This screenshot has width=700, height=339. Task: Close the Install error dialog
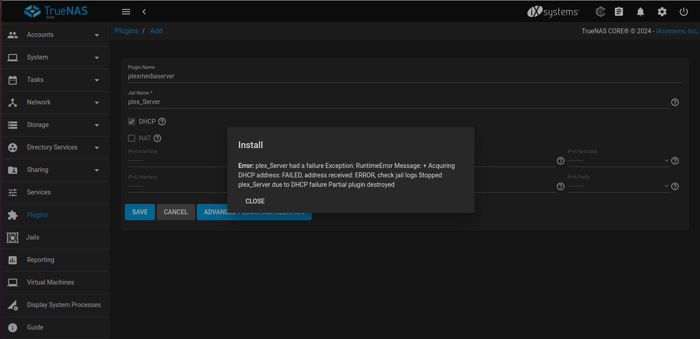coord(255,201)
